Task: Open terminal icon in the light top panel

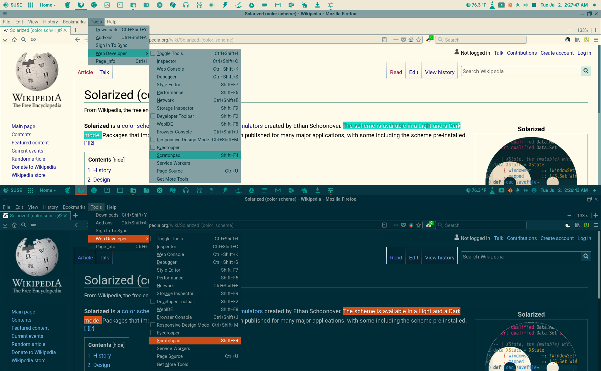Action: point(120,5)
